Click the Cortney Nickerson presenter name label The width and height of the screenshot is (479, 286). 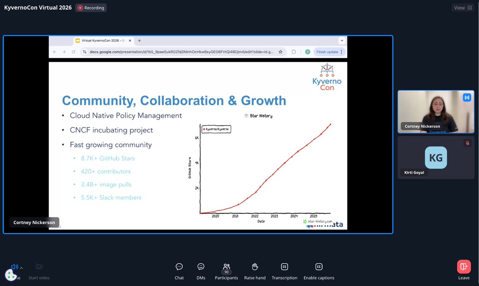34,222
